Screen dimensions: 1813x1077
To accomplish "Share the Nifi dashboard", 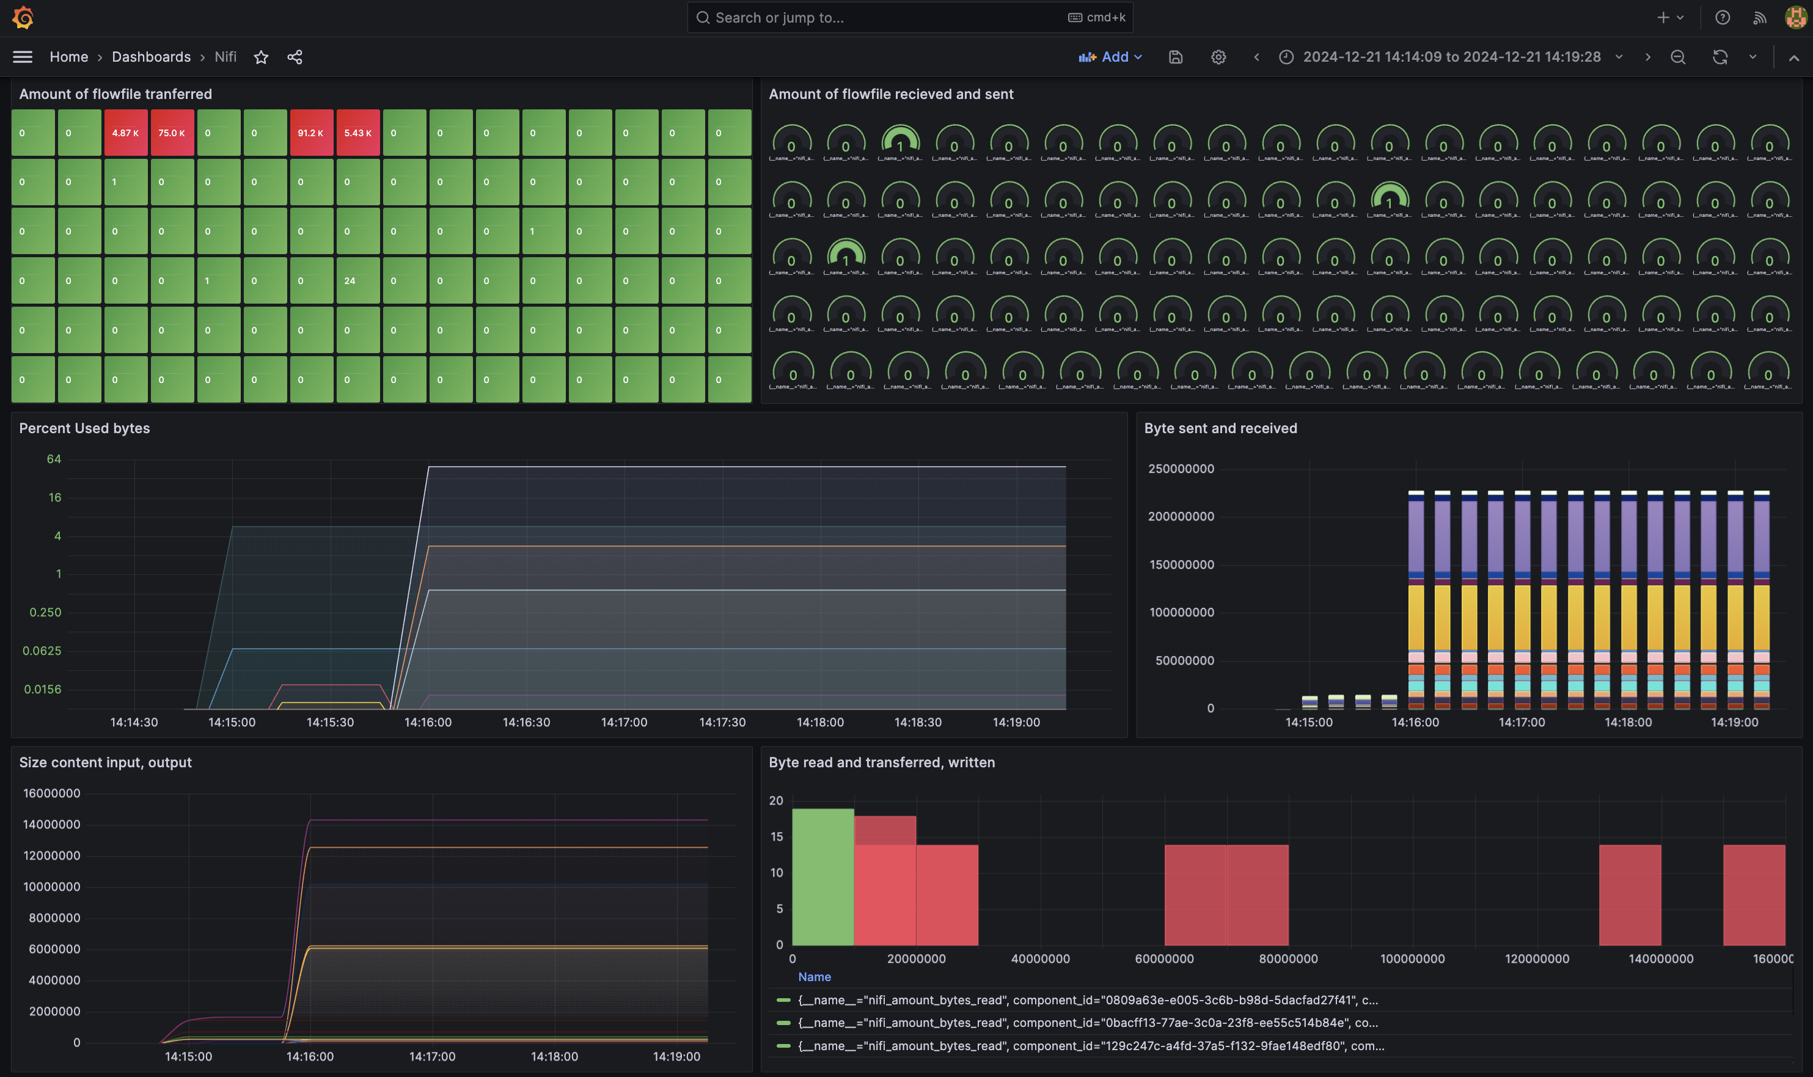I will click(x=295, y=57).
